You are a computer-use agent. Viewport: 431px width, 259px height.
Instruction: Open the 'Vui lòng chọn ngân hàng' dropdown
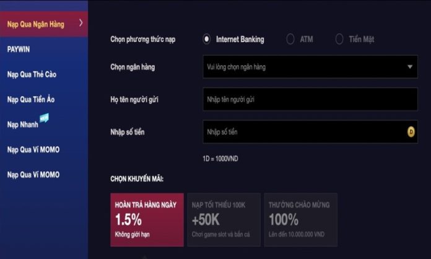tap(310, 67)
